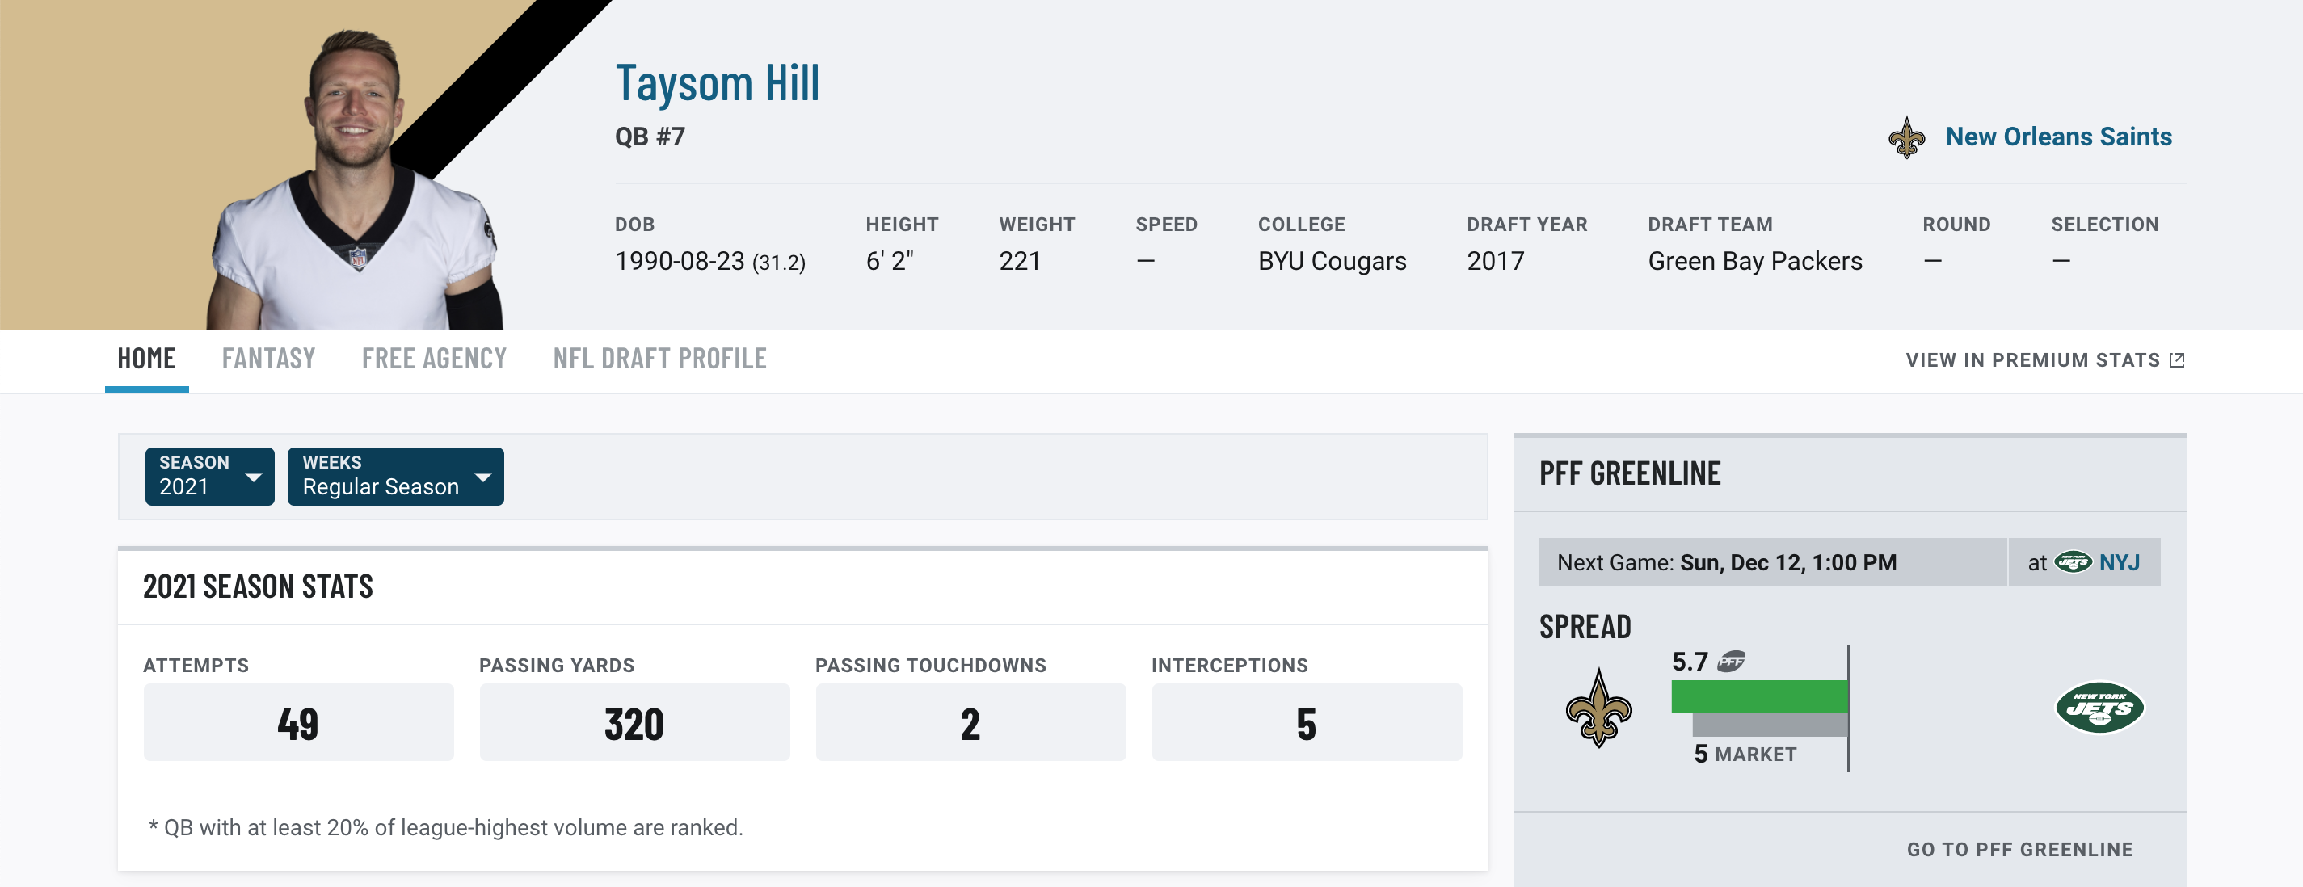Open the NYJ opponent link
Viewport: 2303px width, 887px height.
(x=2119, y=562)
